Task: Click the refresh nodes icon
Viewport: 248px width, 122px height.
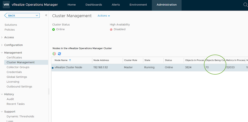Action: point(59,54)
